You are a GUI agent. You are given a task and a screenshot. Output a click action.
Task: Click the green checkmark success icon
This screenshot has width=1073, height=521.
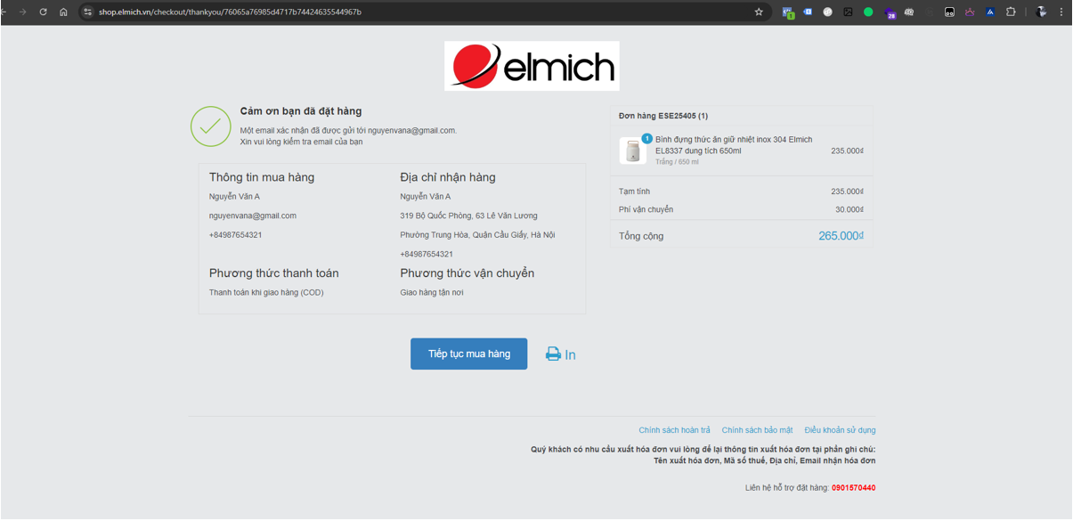211,126
